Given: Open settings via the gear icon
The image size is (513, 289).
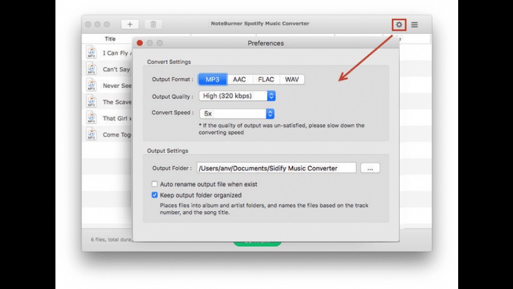Looking at the screenshot, I should point(399,25).
